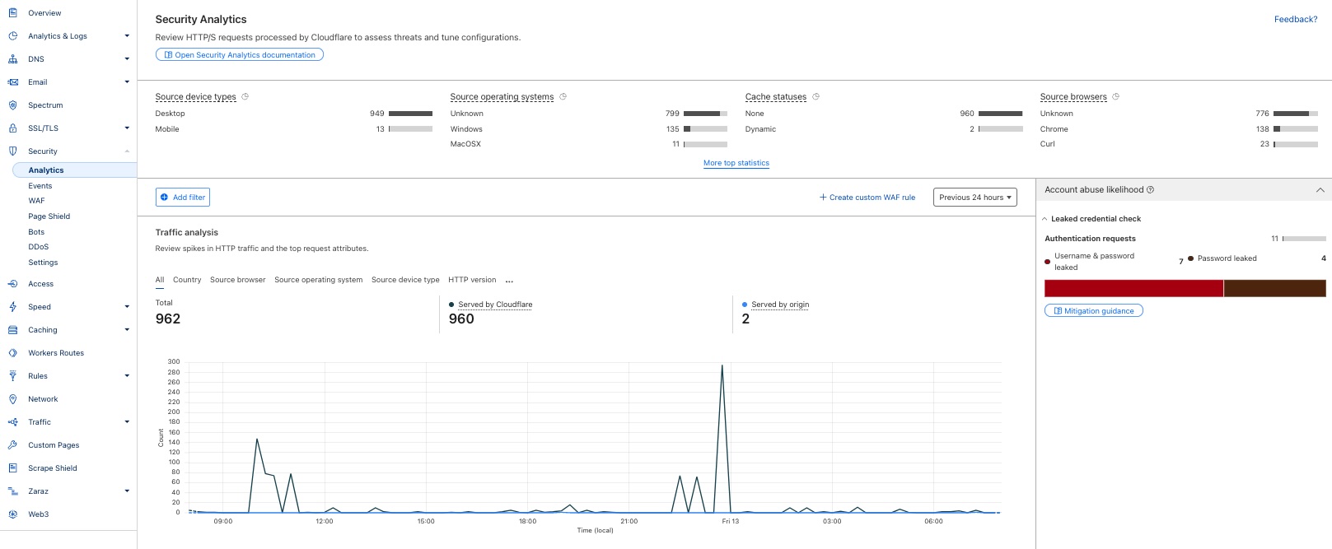The width and height of the screenshot is (1332, 549).
Task: Click the Workers Routes icon
Action: [12, 353]
